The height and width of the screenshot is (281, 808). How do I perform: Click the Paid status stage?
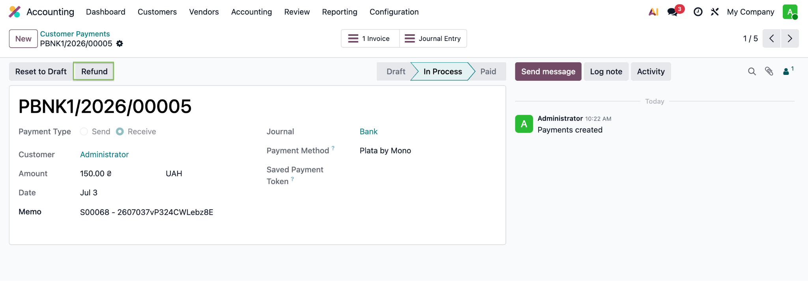click(488, 71)
